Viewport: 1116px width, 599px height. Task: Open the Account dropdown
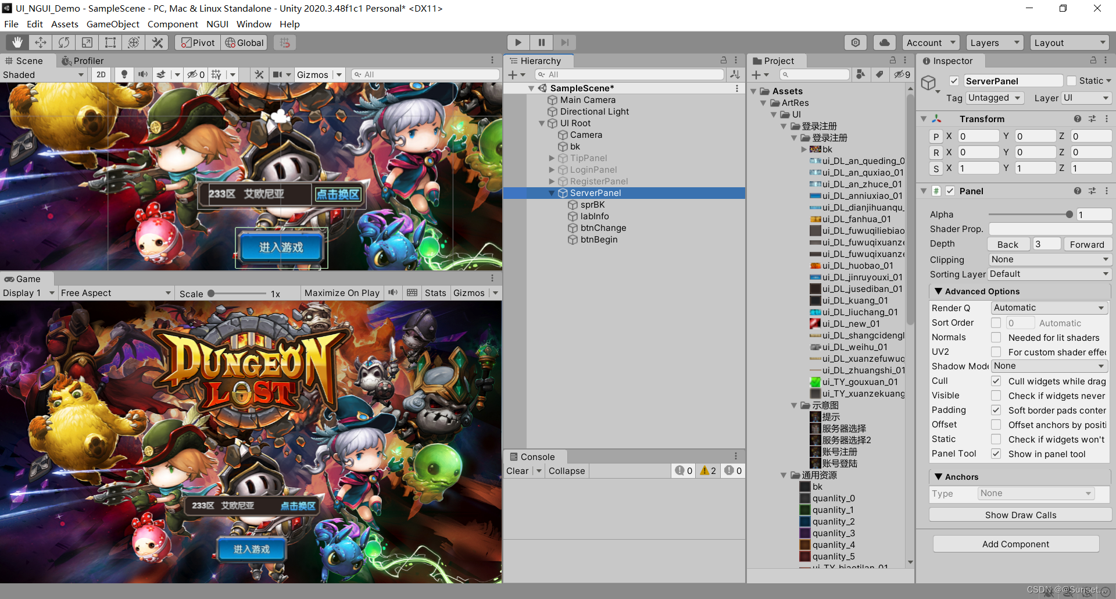point(931,42)
